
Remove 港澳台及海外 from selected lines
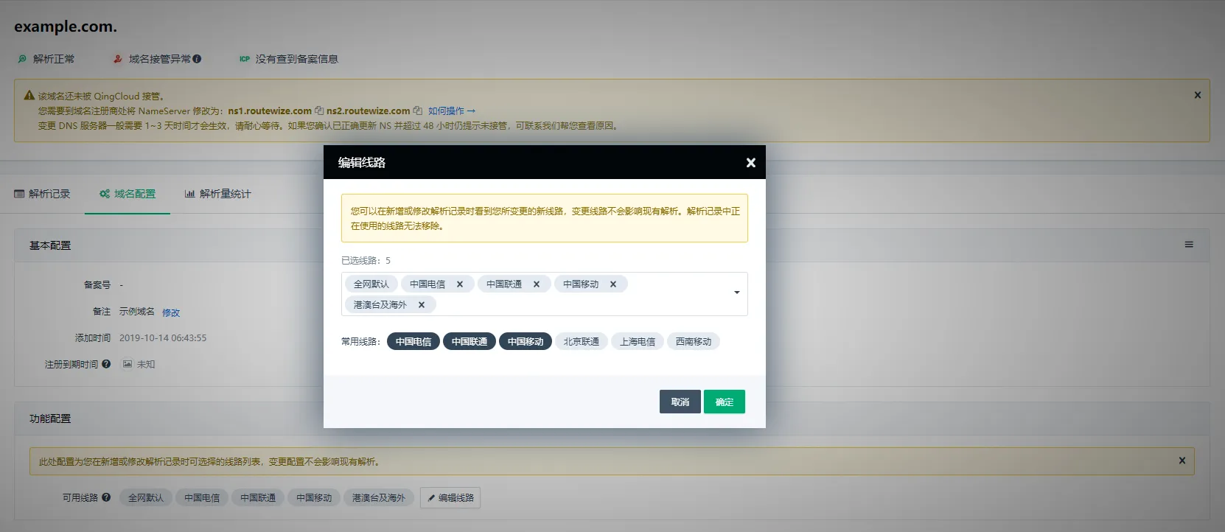click(x=422, y=305)
